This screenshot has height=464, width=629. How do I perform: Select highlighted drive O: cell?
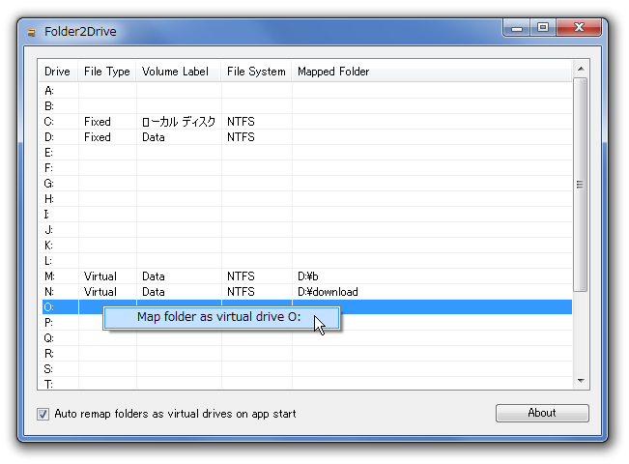coord(60,307)
